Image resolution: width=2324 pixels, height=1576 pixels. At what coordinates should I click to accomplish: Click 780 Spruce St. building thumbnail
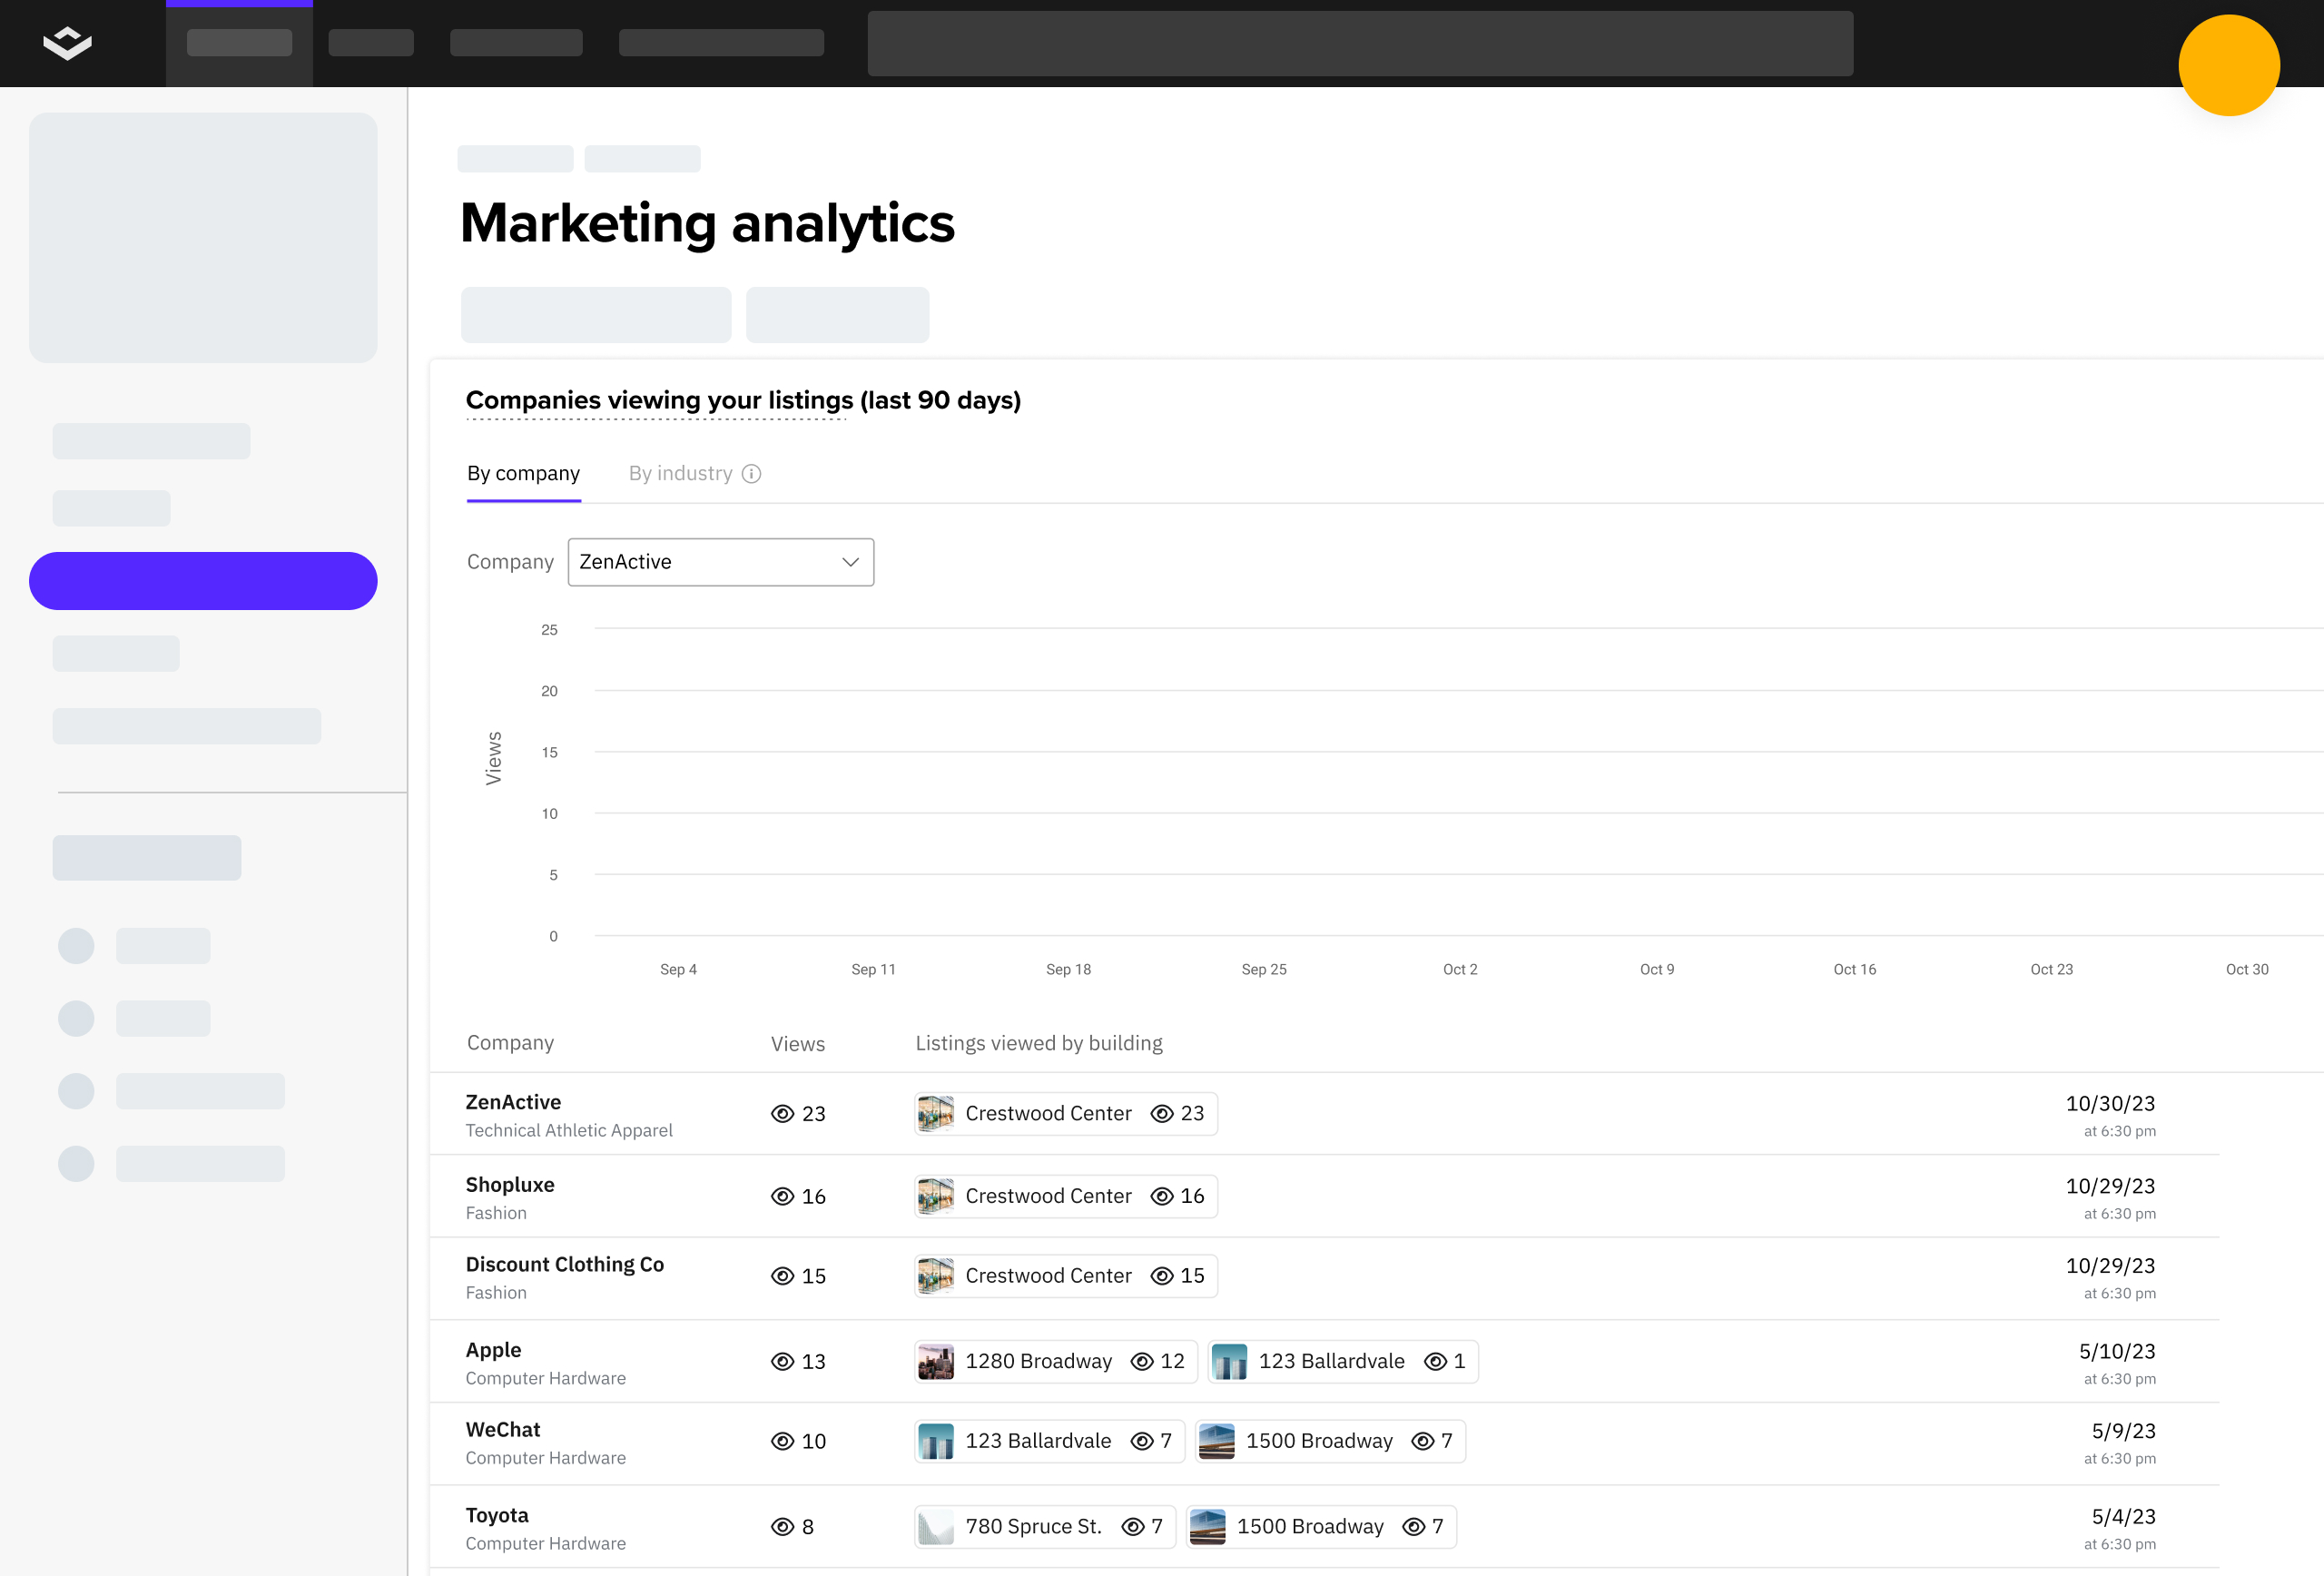coord(935,1527)
